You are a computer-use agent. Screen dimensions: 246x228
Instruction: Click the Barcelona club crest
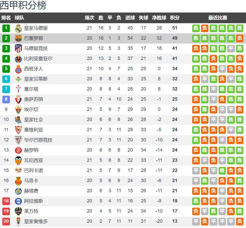tap(18, 38)
